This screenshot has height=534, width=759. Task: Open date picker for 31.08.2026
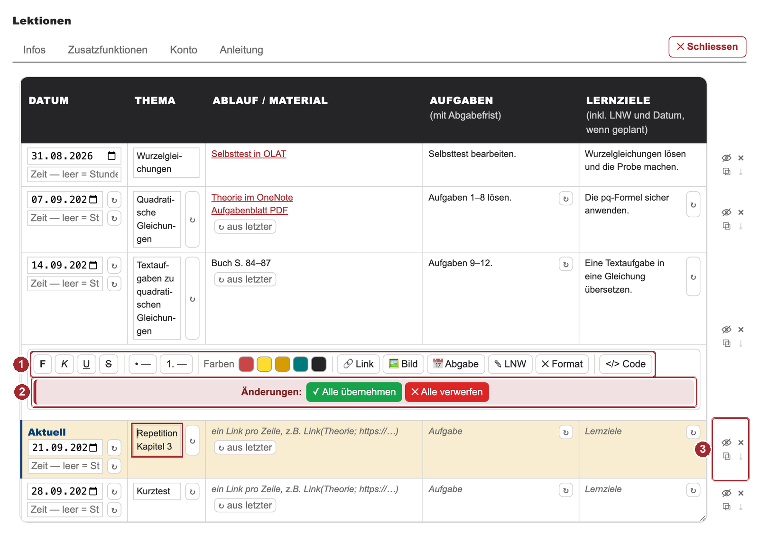[111, 156]
